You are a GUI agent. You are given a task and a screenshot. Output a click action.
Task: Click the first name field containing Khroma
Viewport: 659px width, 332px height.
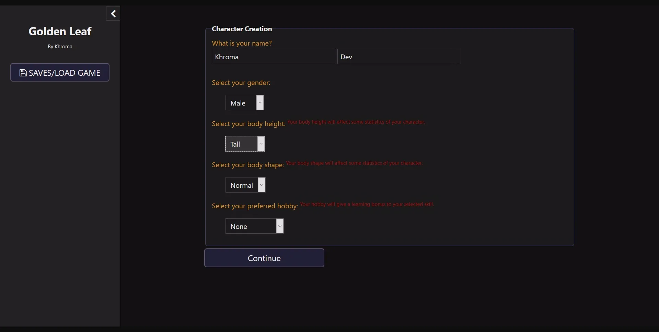point(273,57)
